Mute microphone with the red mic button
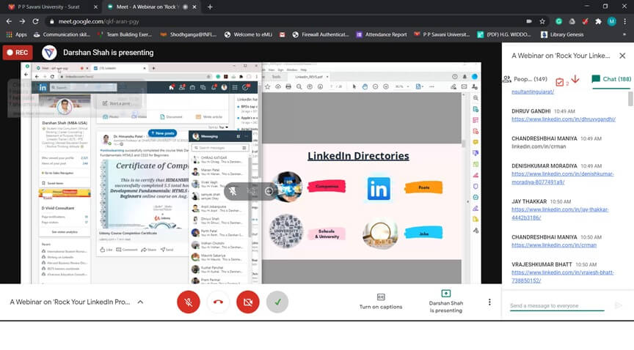Viewport: 634px width, 350px height. pos(188,302)
